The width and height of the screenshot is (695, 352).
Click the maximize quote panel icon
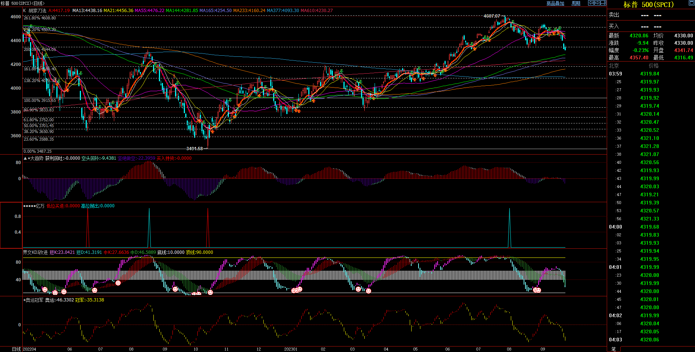click(691, 3)
